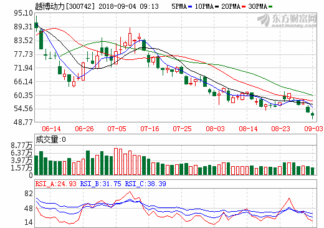This screenshot has height=228, width=324.
Task: Click the 1.57万 volume axis label
Action: point(22,167)
